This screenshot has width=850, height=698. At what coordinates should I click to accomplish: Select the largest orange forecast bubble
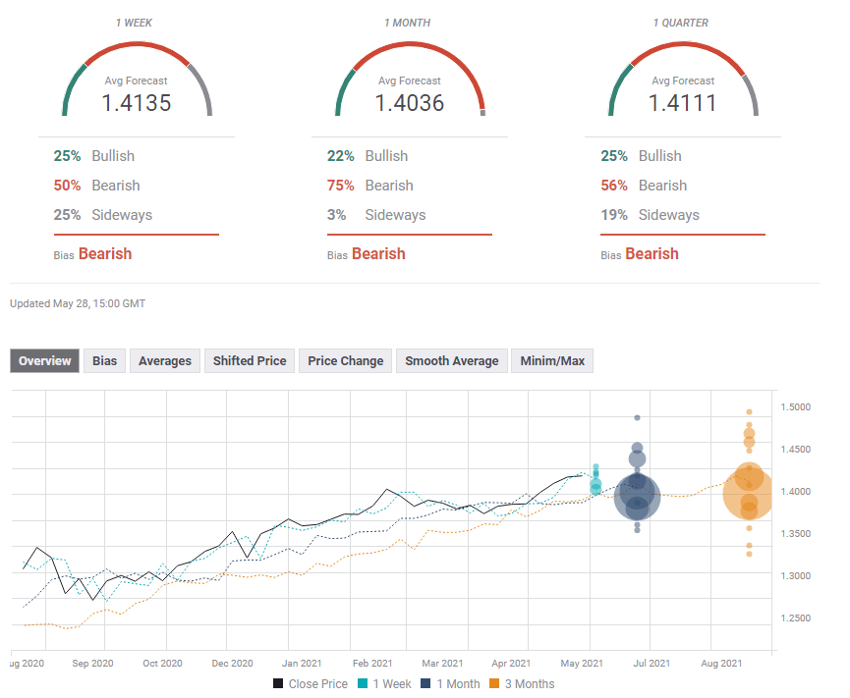point(749,496)
